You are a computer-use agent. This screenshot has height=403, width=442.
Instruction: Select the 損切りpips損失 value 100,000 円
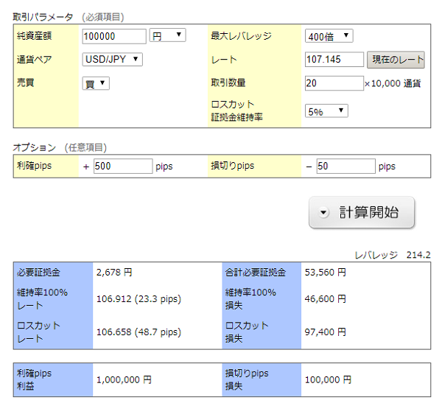tap(328, 380)
